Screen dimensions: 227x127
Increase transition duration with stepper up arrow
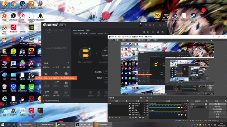206,106
